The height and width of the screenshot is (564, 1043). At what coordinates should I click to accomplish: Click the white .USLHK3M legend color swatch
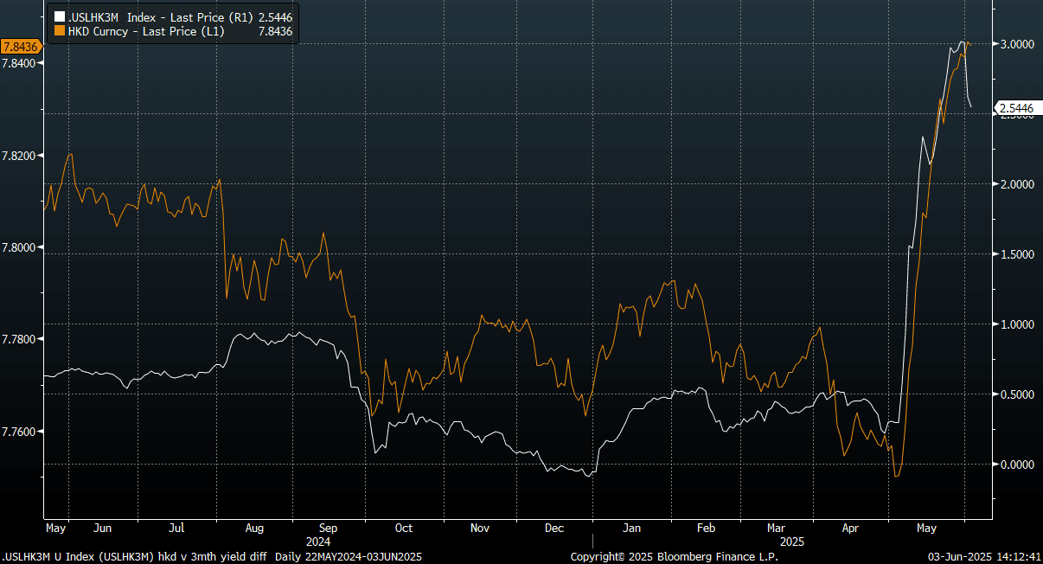[x=59, y=16]
